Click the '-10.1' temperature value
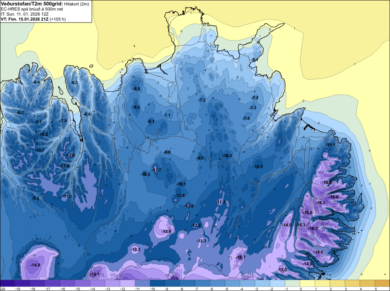Image resolution: width=390 pixels, height=291 pixels. click(181, 184)
